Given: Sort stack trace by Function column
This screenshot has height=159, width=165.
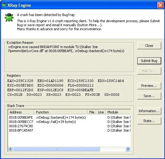Looking at the screenshot, I should point(61,112).
